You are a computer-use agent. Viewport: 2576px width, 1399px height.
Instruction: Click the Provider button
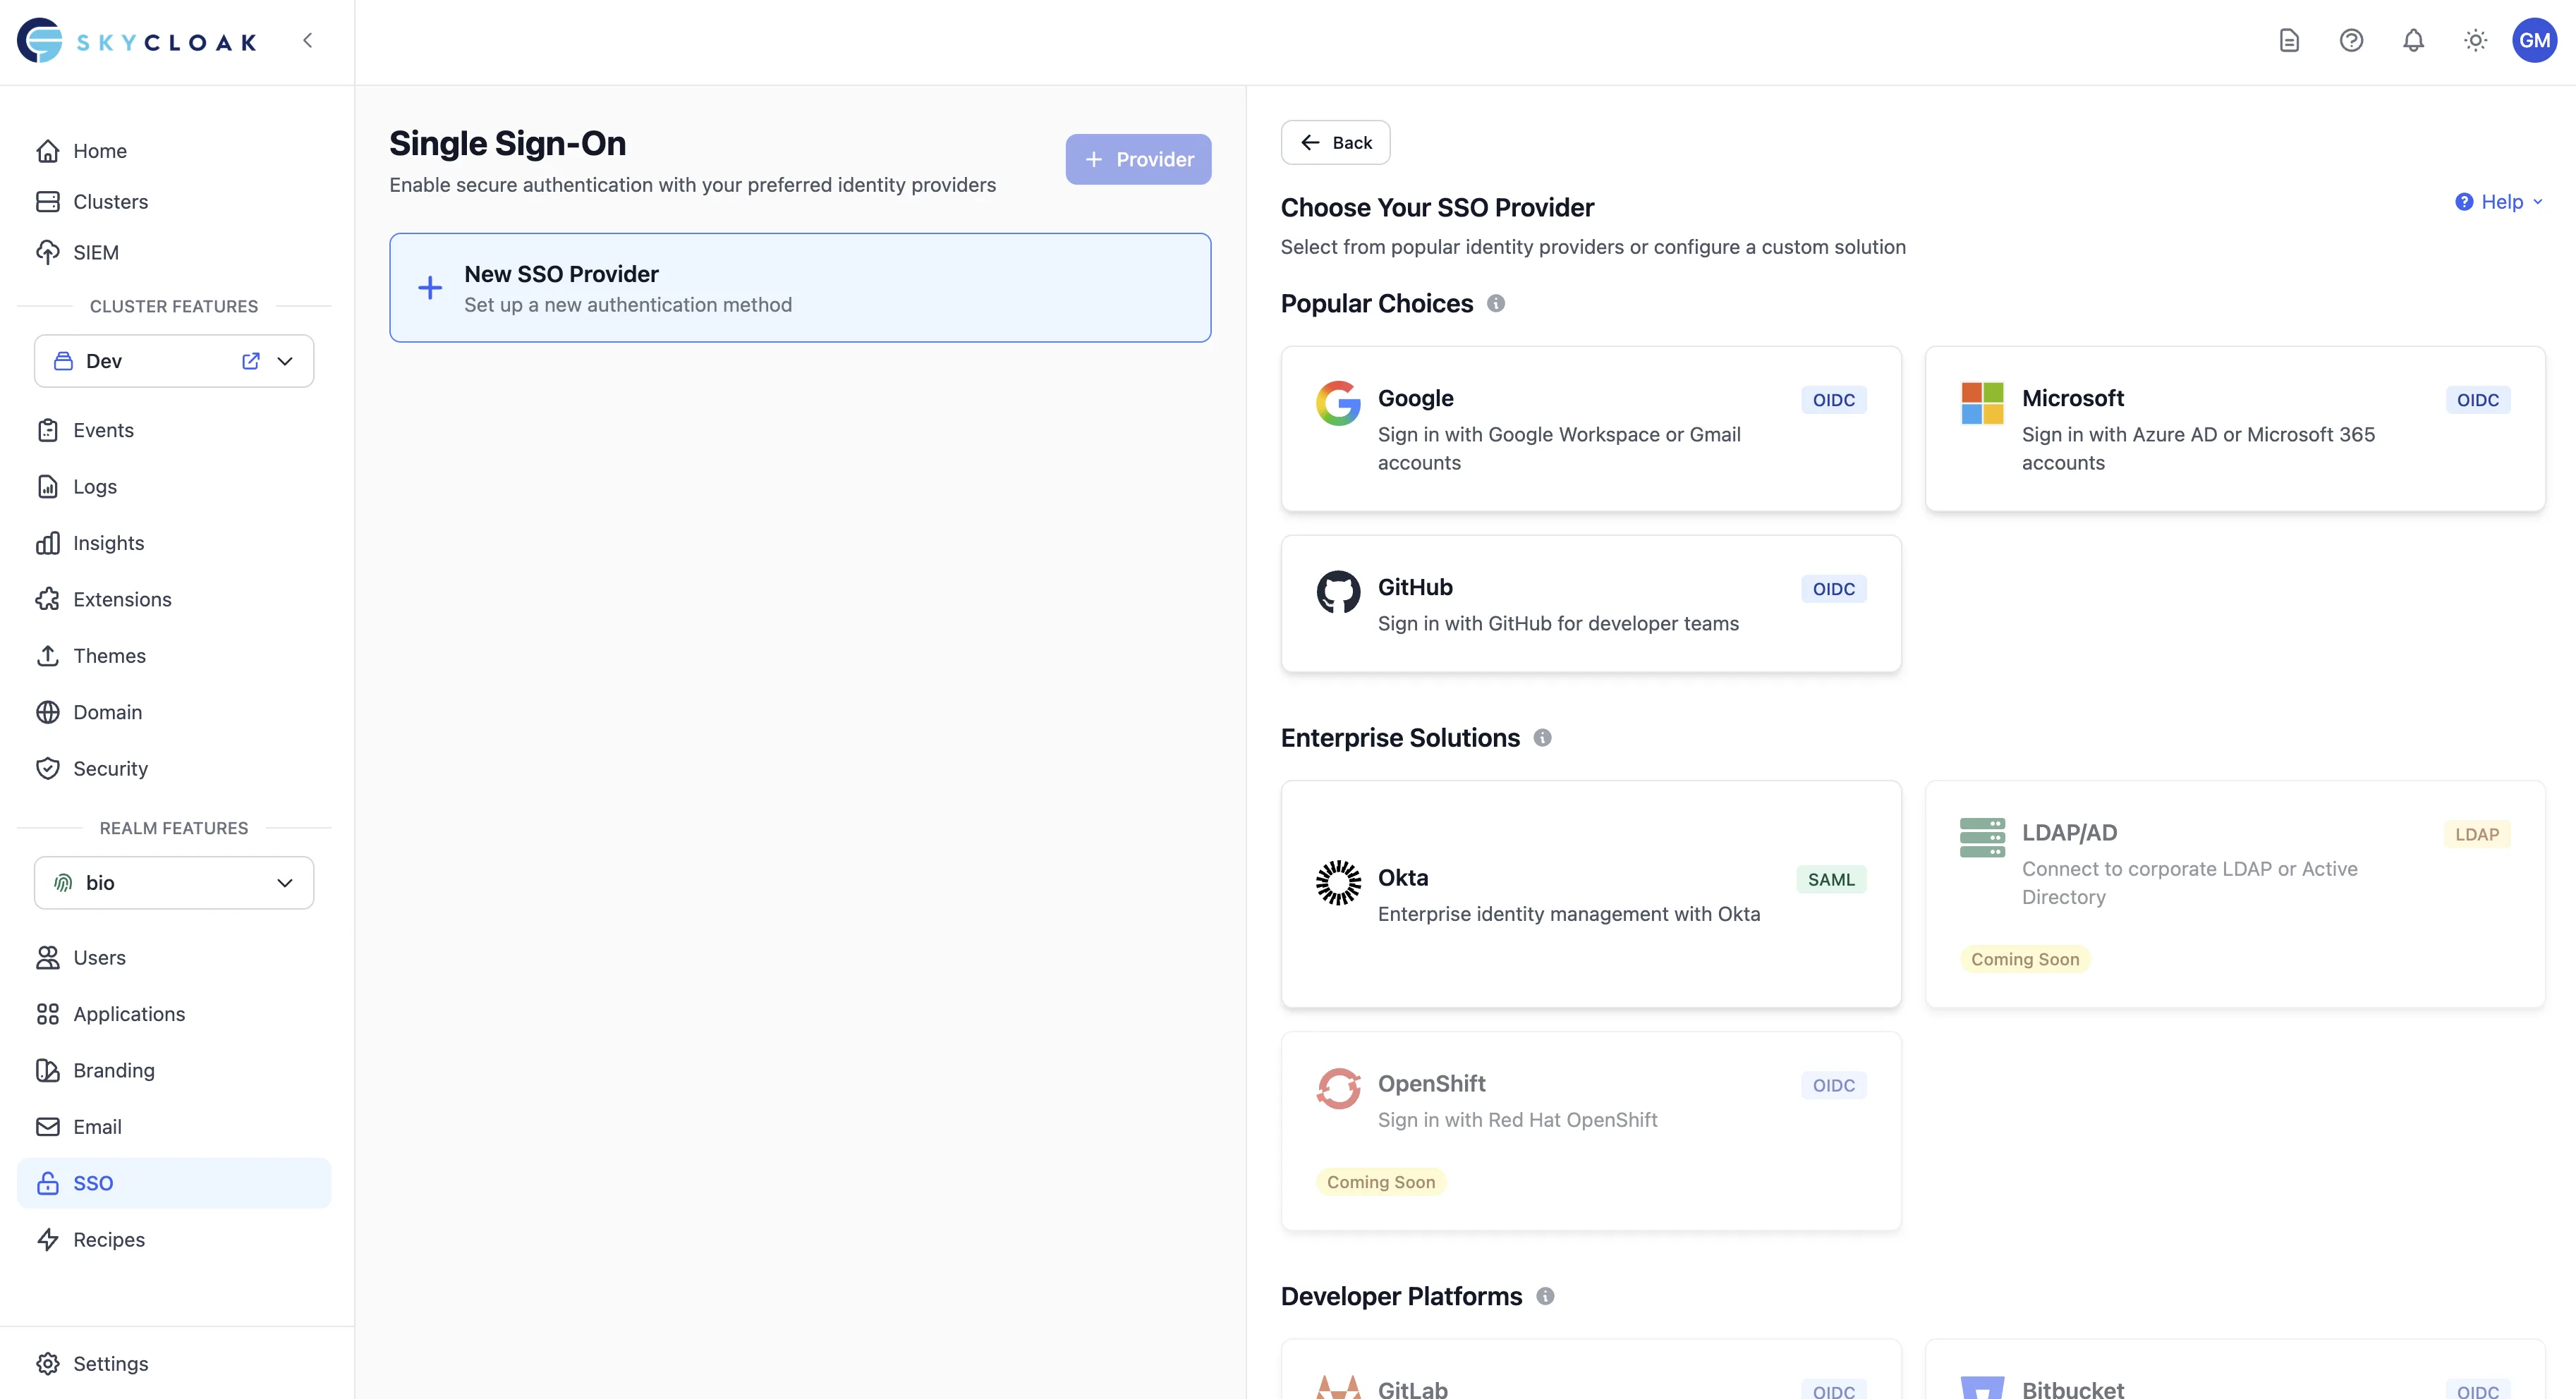tap(1138, 159)
